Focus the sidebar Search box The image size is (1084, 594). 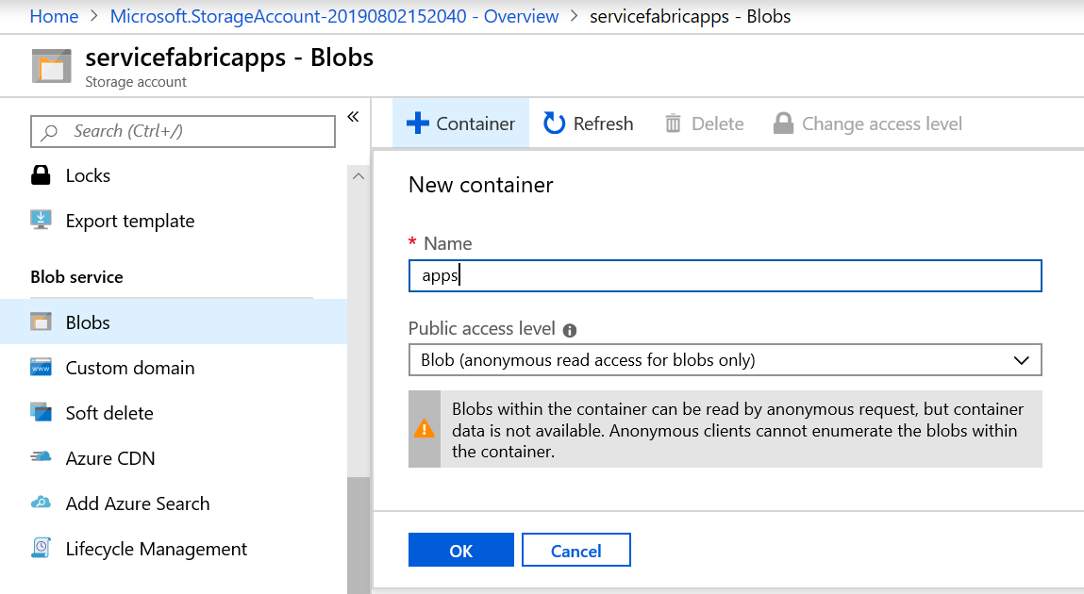tap(183, 132)
